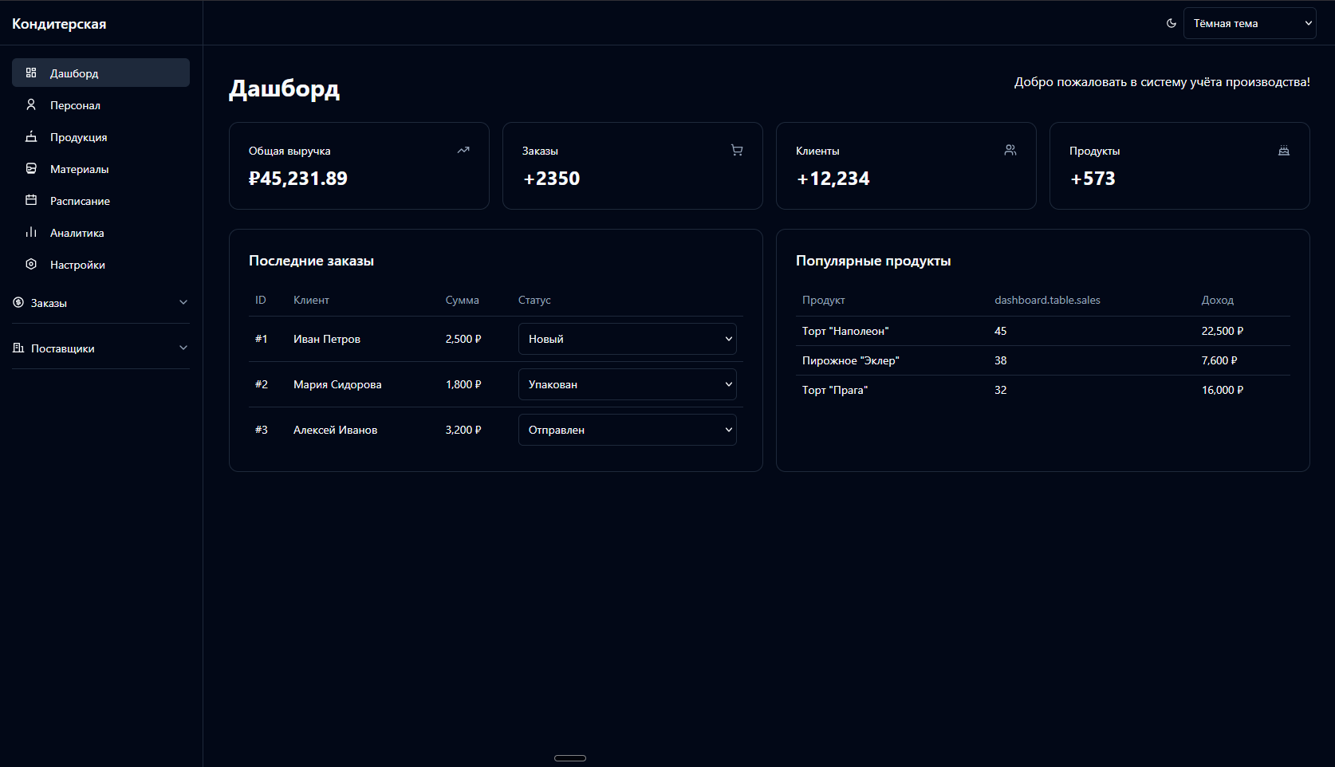Click the users icon on Клиенты card
Image resolution: width=1335 pixels, height=767 pixels.
pos(1010,150)
